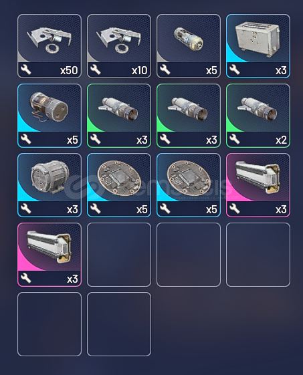The height and width of the screenshot is (375, 303).
Task: Click the wrench icon on x50 bracket
Action: point(26,70)
